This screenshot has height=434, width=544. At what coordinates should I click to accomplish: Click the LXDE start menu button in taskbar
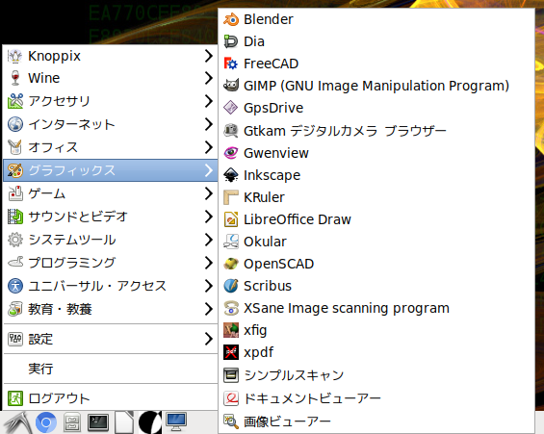(x=16, y=422)
